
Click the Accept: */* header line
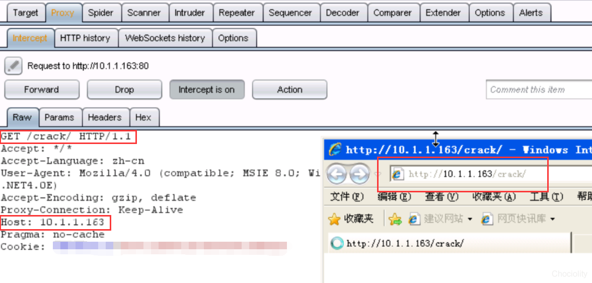point(36,149)
